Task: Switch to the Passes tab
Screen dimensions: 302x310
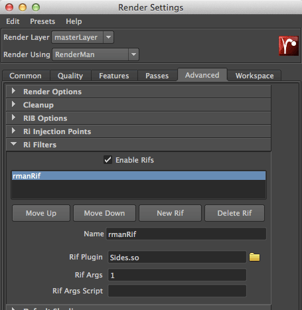Action: (x=157, y=76)
